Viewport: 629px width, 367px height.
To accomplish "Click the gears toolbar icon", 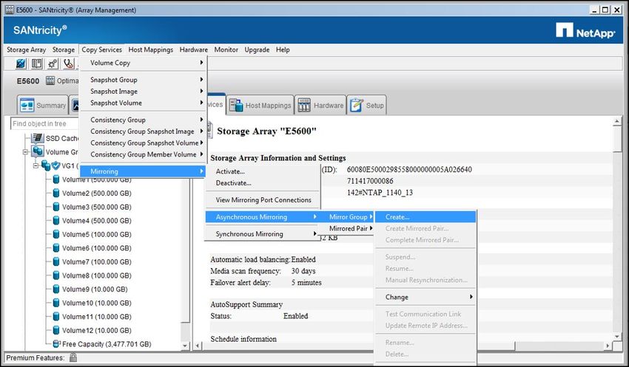I will click(53, 64).
